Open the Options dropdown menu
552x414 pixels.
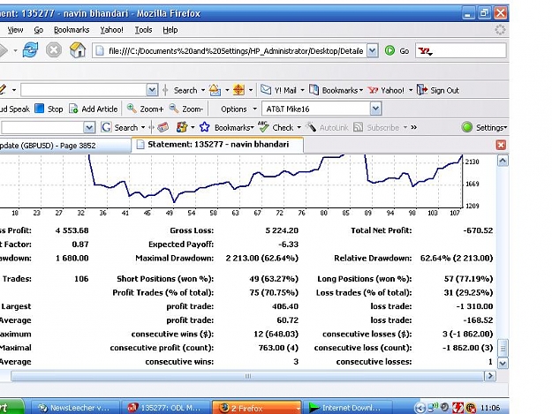(x=238, y=109)
